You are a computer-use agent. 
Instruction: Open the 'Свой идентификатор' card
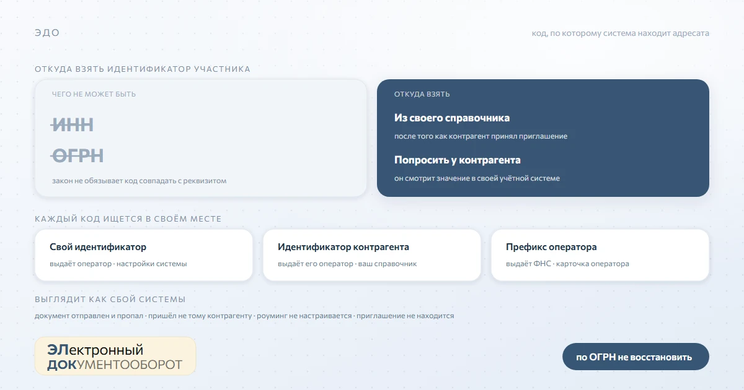[x=144, y=255]
